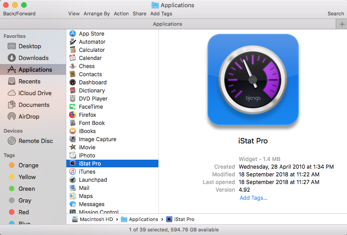
Task: Click the FaceTime camera icon
Action: 73,106
